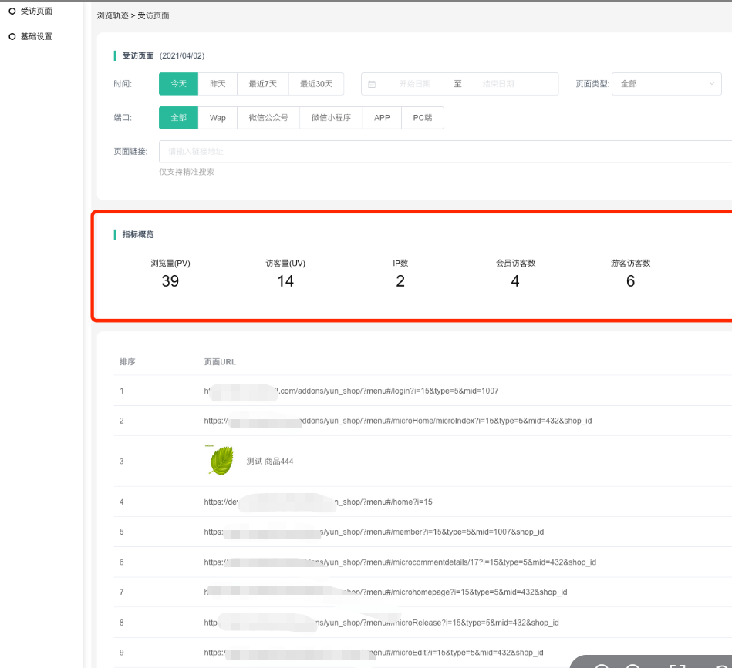
Task: Click the 页面链接 address input field
Action: [x=444, y=152]
